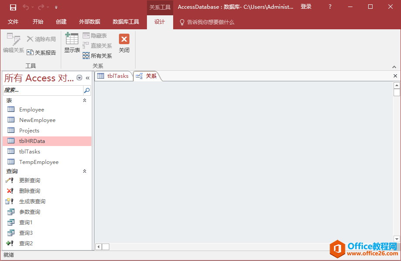Click the search magnifier in navigation pane
401x261 pixels.
87,90
